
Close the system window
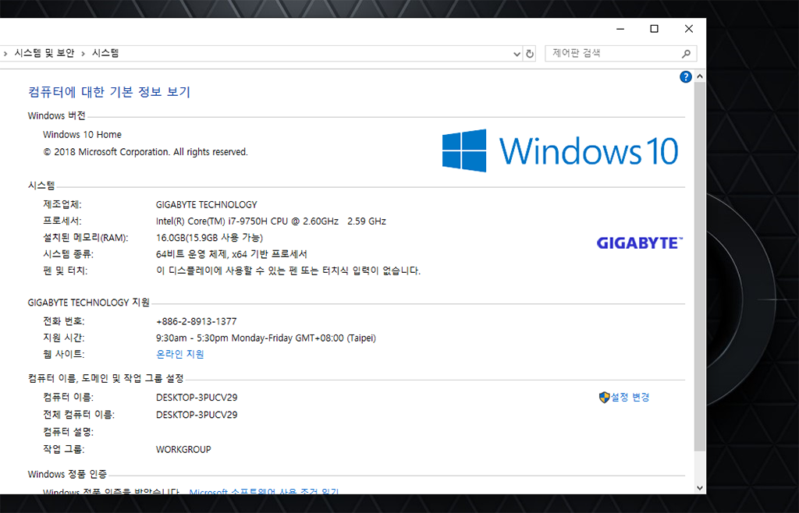[689, 29]
